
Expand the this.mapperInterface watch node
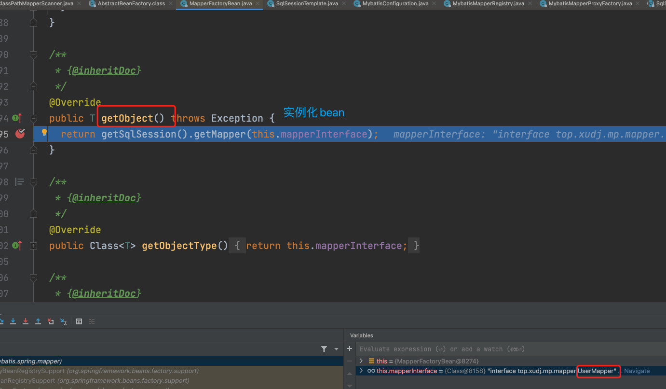tap(361, 371)
